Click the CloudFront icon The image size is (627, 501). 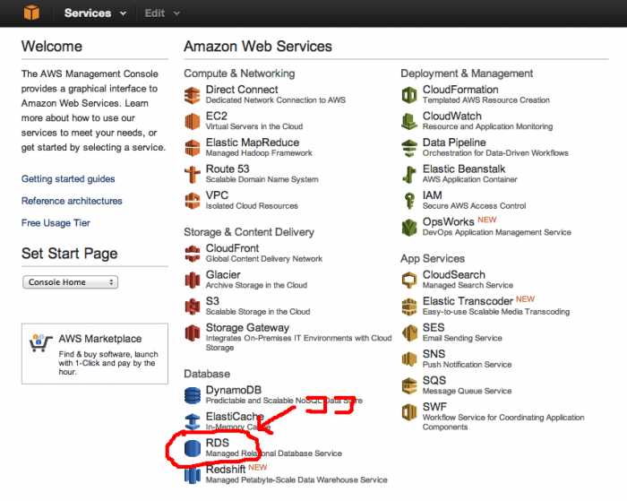(x=193, y=254)
